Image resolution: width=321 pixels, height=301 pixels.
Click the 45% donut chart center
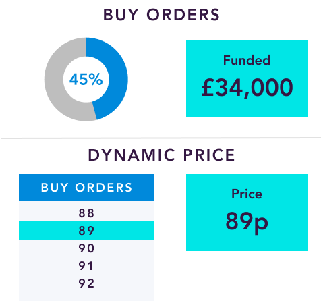[x=86, y=79]
